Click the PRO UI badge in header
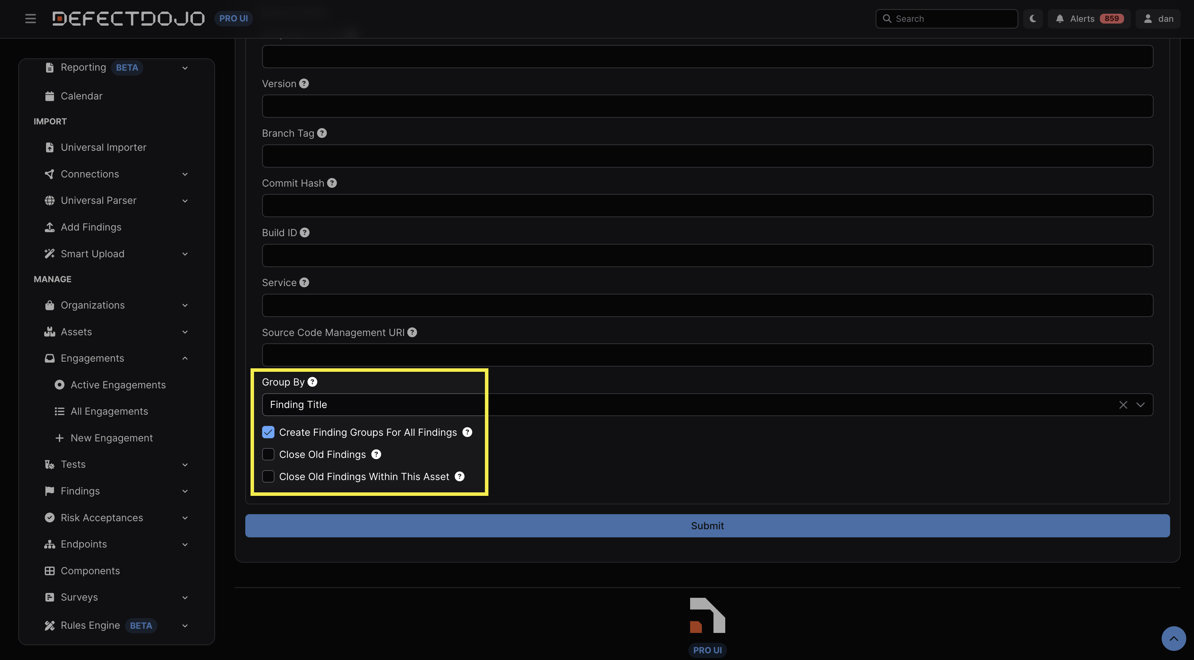The width and height of the screenshot is (1194, 660). pyautogui.click(x=234, y=19)
